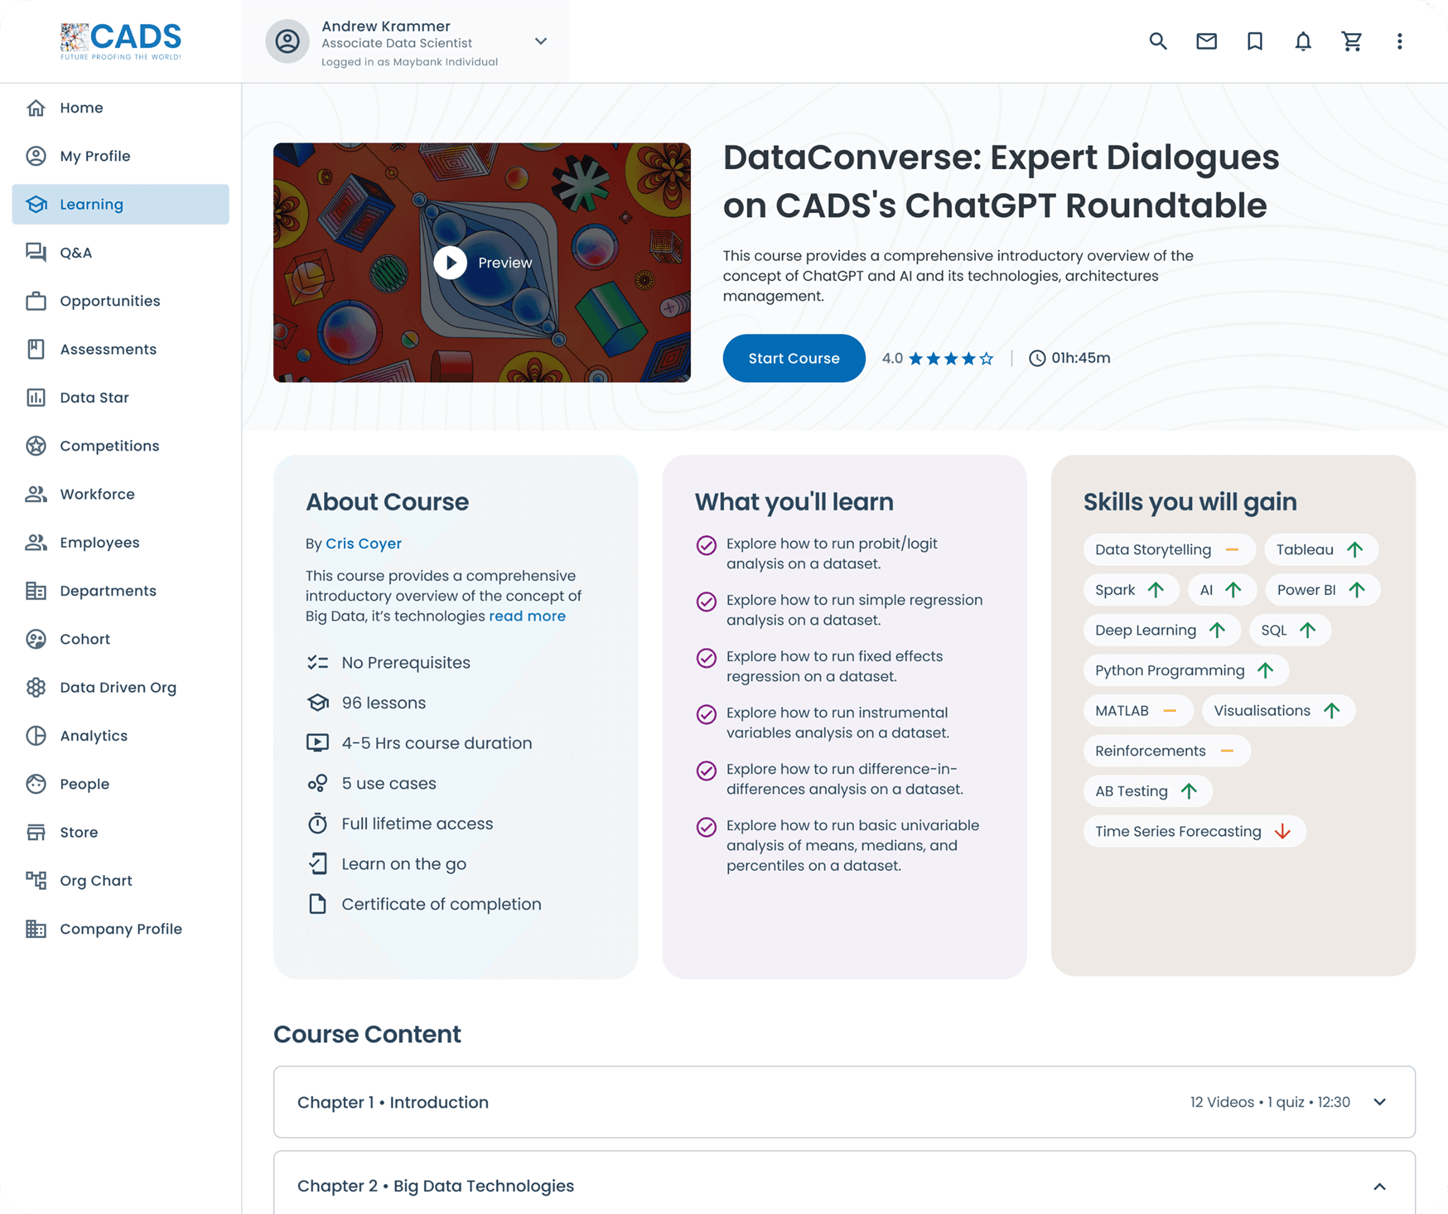Click the read more link
Screen dimensions: 1448x1214
(527, 616)
